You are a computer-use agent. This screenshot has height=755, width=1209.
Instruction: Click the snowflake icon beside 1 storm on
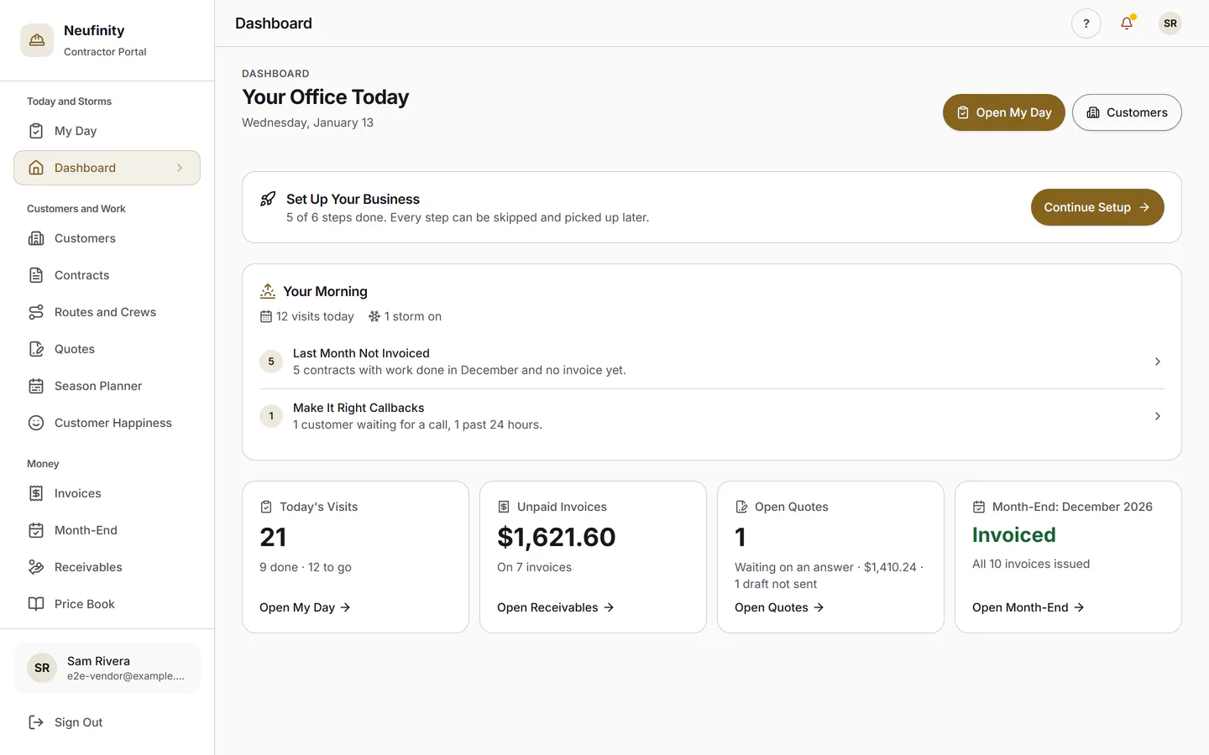pos(374,316)
